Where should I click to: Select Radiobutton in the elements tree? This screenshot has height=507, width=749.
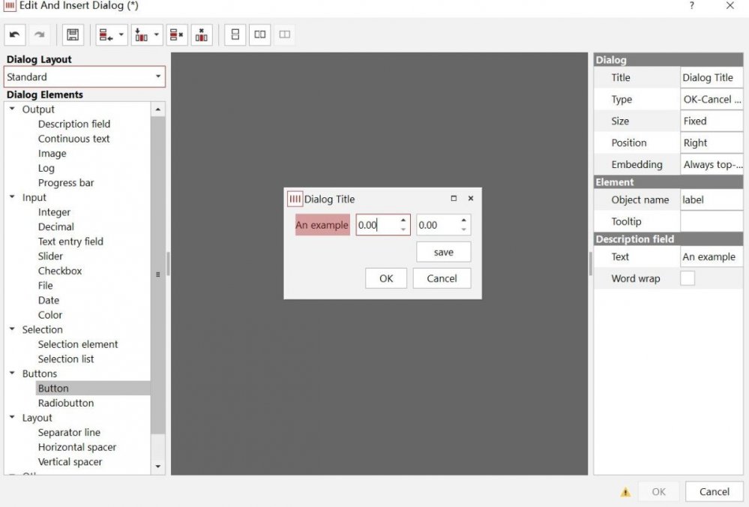coord(66,403)
